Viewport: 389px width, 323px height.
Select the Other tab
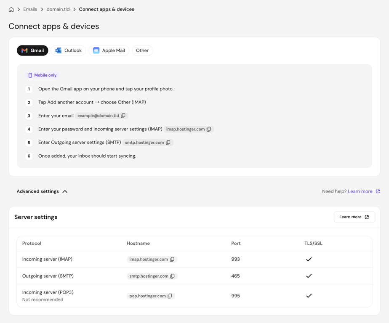[x=142, y=50]
